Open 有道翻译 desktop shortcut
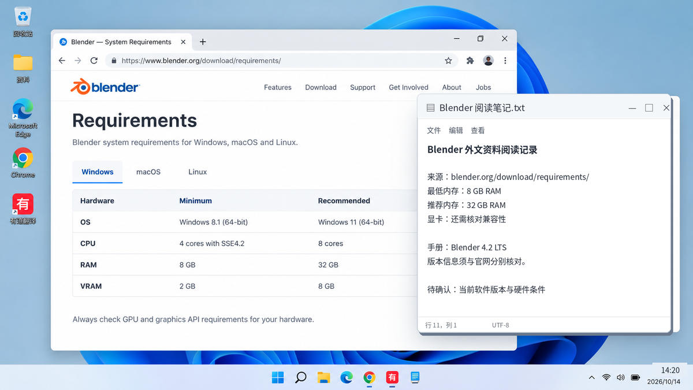Viewport: 693px width, 390px height. [23, 209]
